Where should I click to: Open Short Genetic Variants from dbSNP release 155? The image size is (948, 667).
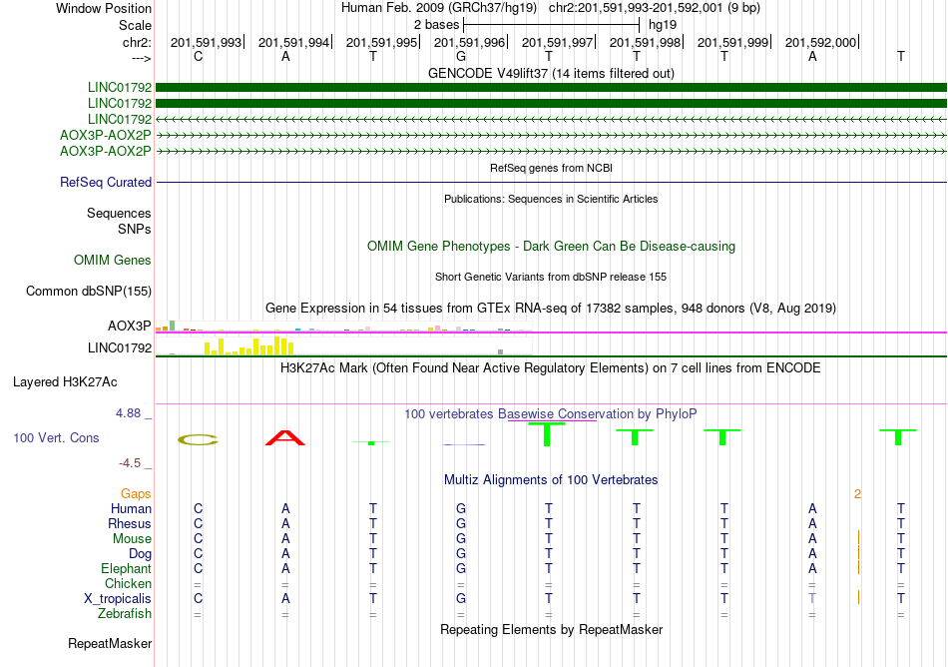551,277
